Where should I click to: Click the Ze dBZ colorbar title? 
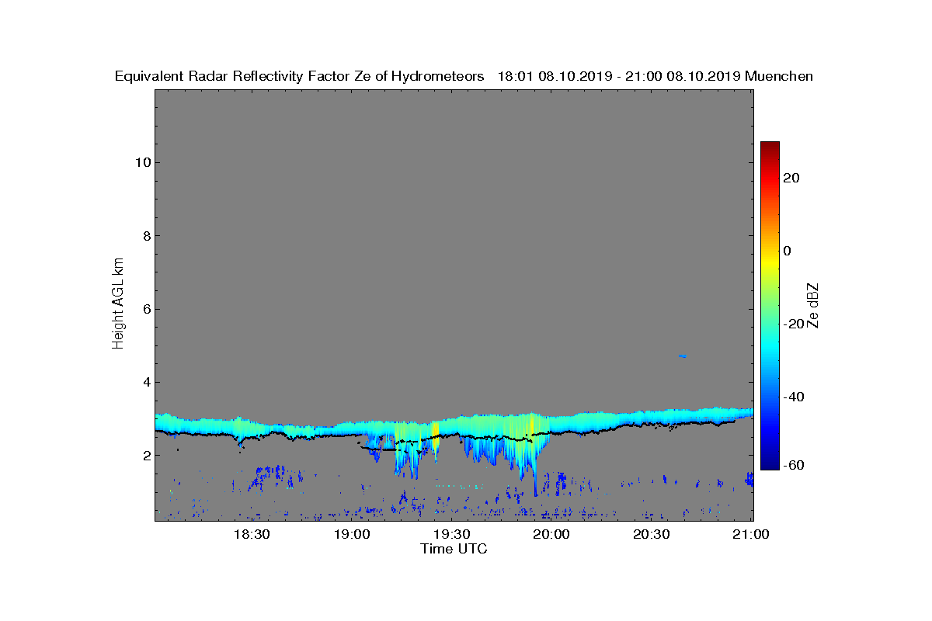pos(812,305)
